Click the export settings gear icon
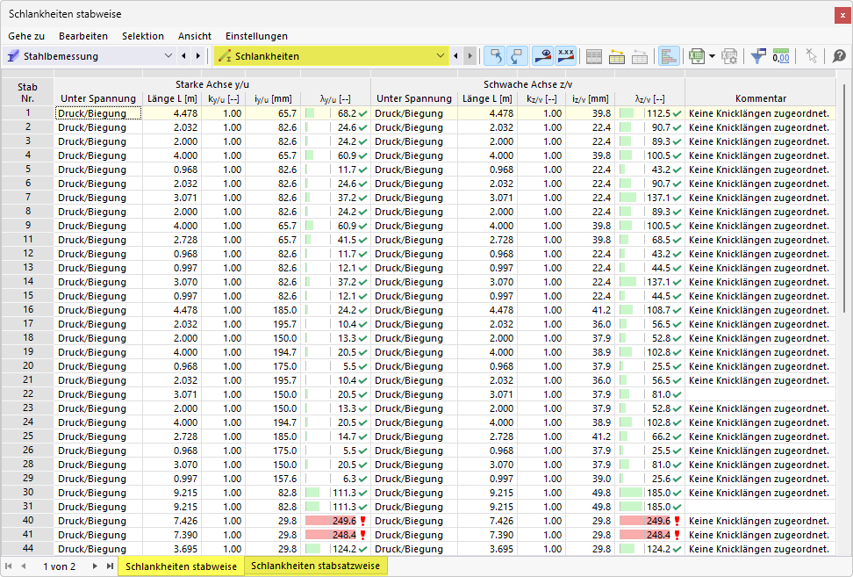Image resolution: width=853 pixels, height=577 pixels. point(729,56)
